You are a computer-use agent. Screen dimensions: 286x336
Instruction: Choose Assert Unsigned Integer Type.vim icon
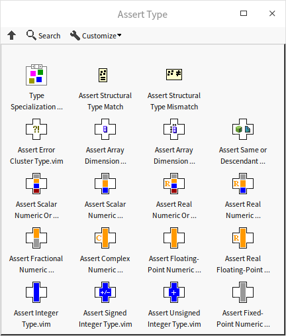tap(174, 292)
